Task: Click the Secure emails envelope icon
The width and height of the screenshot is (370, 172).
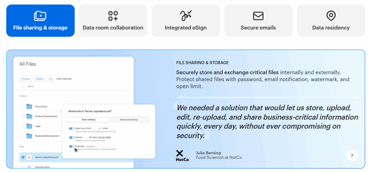Action: [258, 16]
